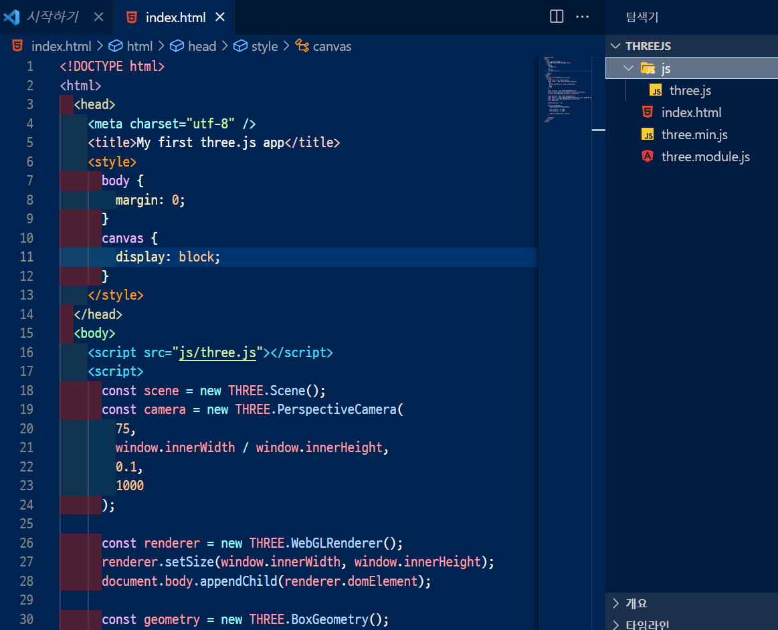The width and height of the screenshot is (778, 630).
Task: Click the '0.1,' camera argument line
Action: pyautogui.click(x=129, y=467)
